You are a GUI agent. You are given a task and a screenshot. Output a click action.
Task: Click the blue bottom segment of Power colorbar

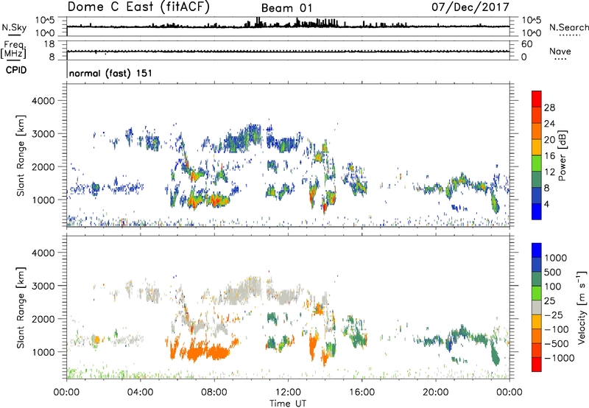click(x=537, y=211)
